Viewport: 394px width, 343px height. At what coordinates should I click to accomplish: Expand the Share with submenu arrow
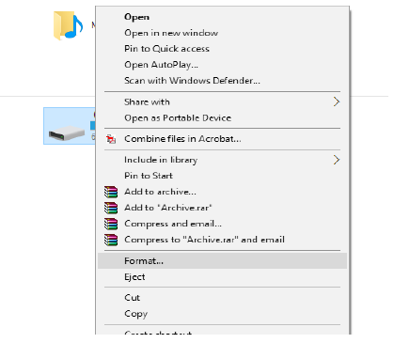pos(337,101)
